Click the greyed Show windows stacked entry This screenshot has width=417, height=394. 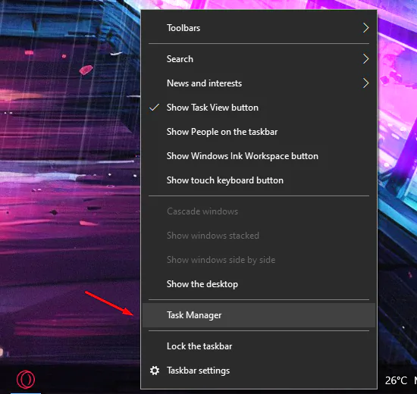(x=259, y=236)
